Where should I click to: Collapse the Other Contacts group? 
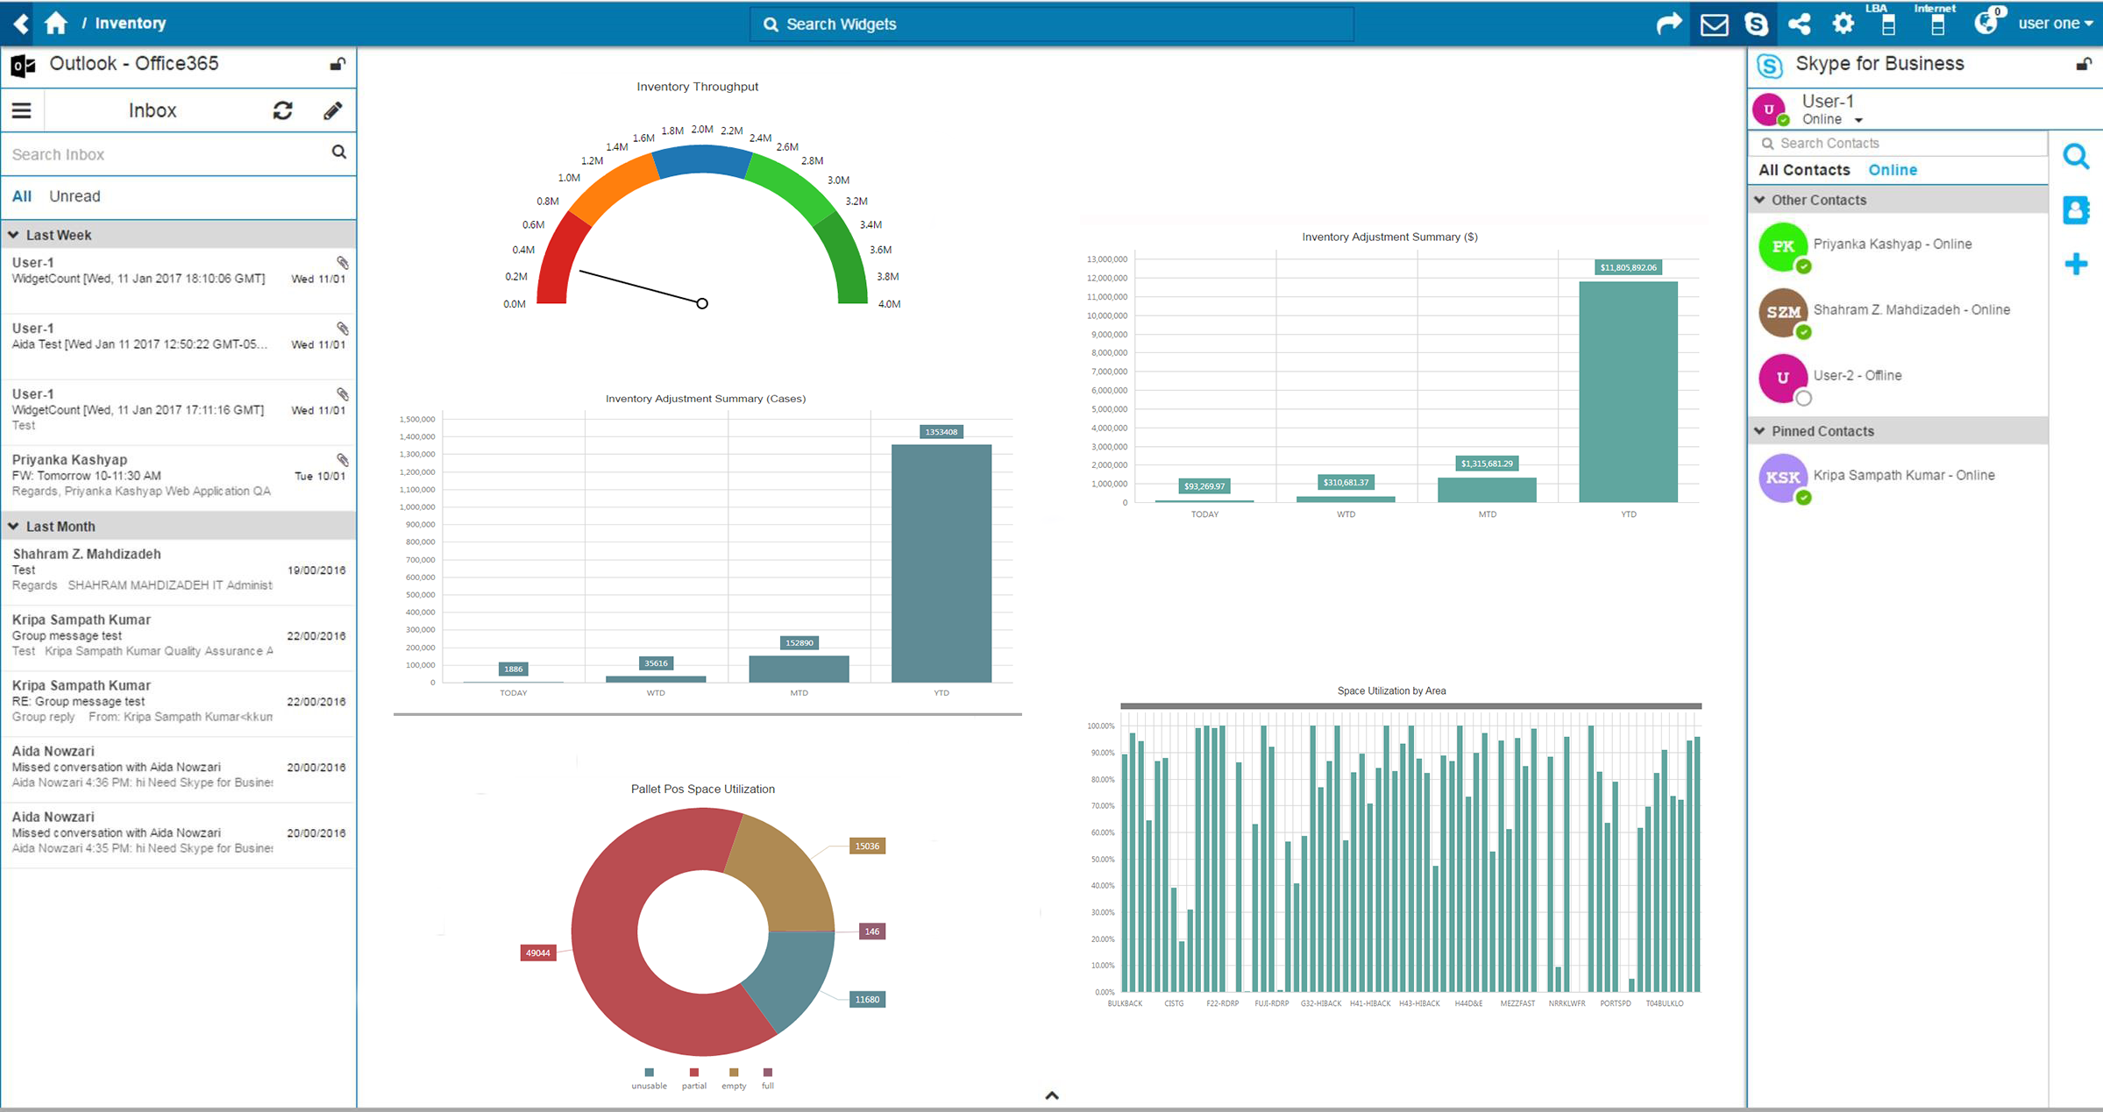pos(1759,200)
